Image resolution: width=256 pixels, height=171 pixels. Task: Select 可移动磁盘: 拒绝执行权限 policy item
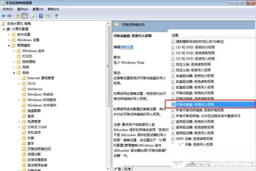tap(195, 93)
